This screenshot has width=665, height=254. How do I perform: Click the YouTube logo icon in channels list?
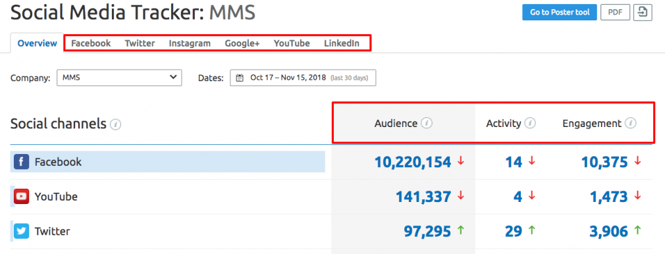tap(21, 197)
